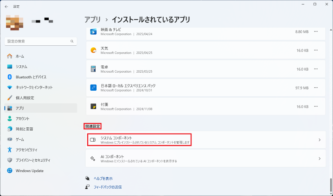The height and width of the screenshot is (196, 333).
Task: Focus the 設定の検索 search field
Action: click(x=40, y=41)
